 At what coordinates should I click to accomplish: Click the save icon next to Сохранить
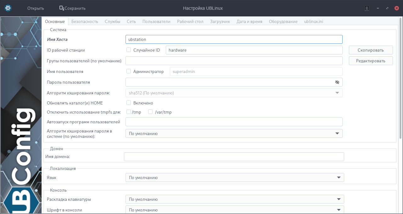tap(62, 8)
